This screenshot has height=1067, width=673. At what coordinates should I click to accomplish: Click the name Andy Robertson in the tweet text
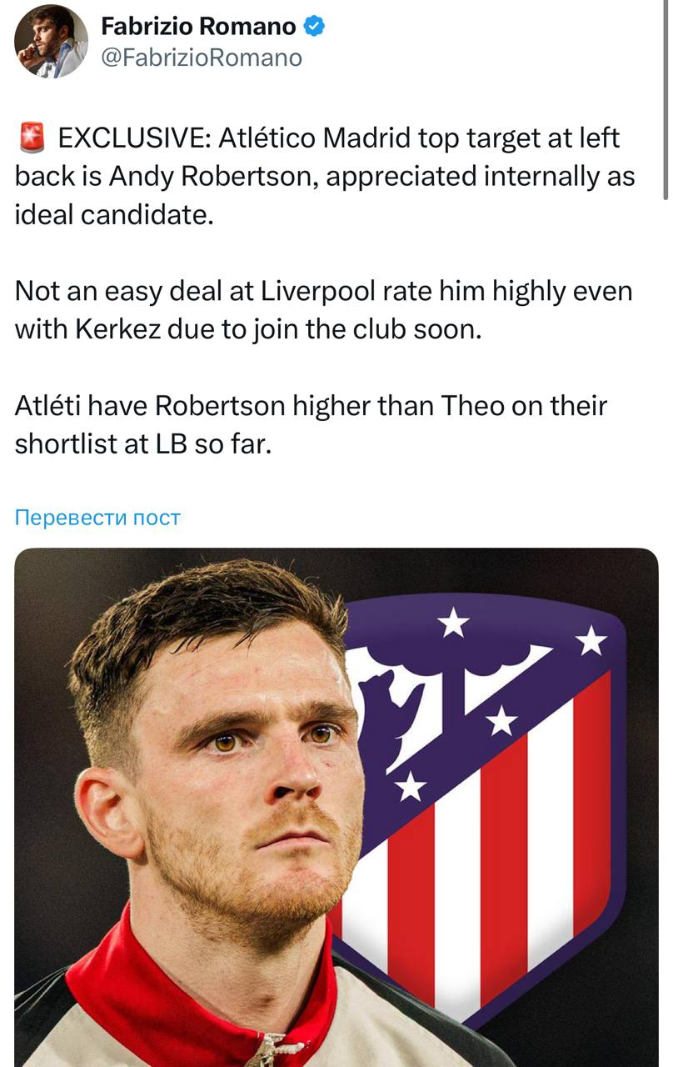(212, 177)
